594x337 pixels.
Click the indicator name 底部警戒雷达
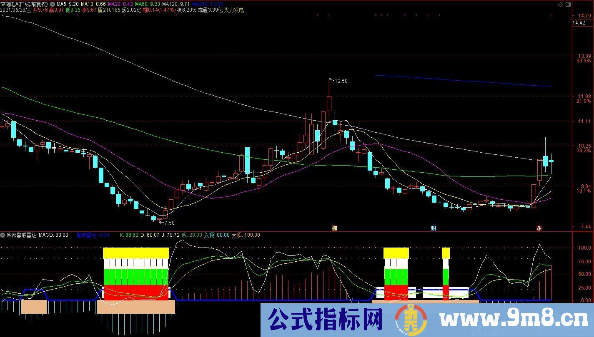[22, 235]
